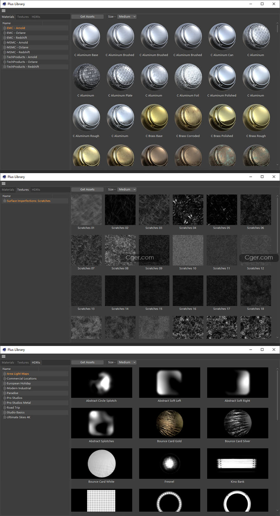Expand EMC - Octane tree node

[5, 33]
